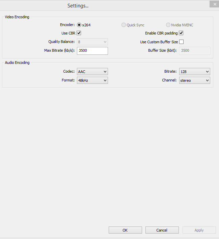Choose the Nvidia NVENC encoder option
219x239 pixels.
coord(168,25)
